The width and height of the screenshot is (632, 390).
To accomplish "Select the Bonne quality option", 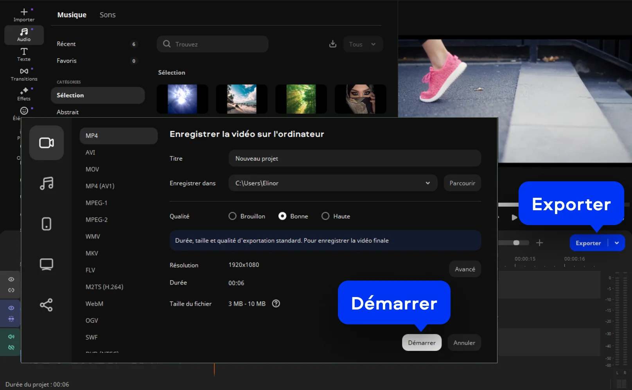I will [x=293, y=216].
